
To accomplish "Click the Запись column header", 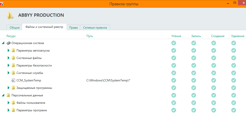I will (196, 36).
